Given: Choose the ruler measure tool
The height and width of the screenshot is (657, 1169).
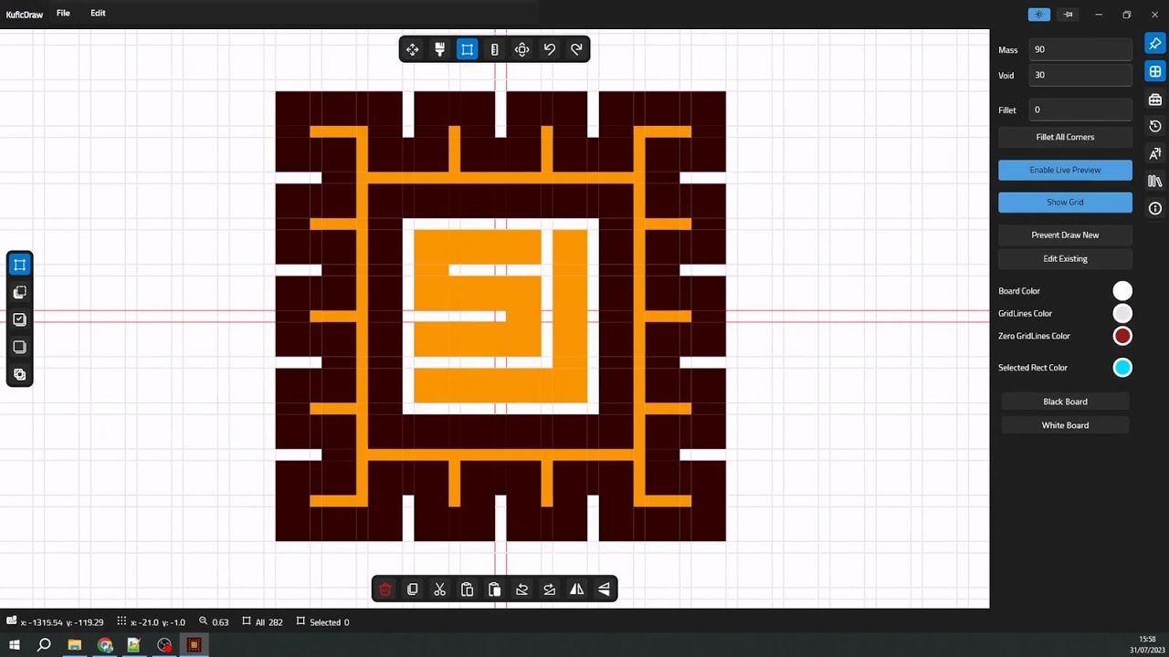Looking at the screenshot, I should (x=494, y=49).
